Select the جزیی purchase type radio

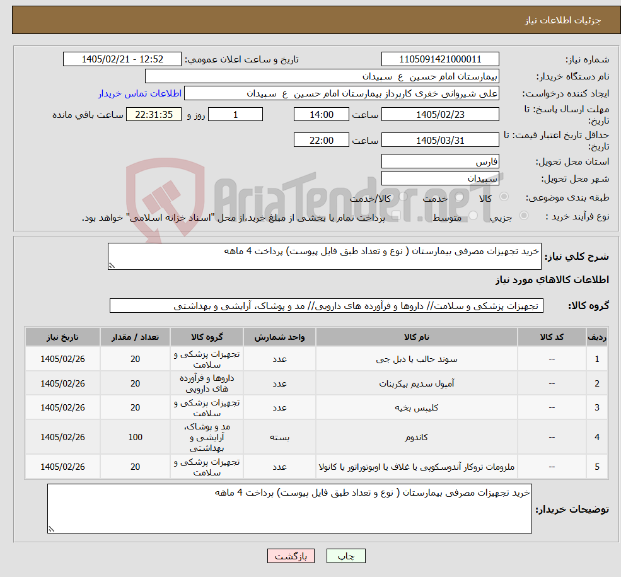523,216
